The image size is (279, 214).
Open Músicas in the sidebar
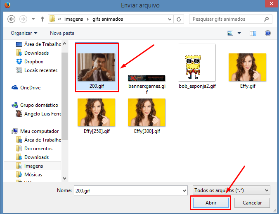(x=29, y=175)
